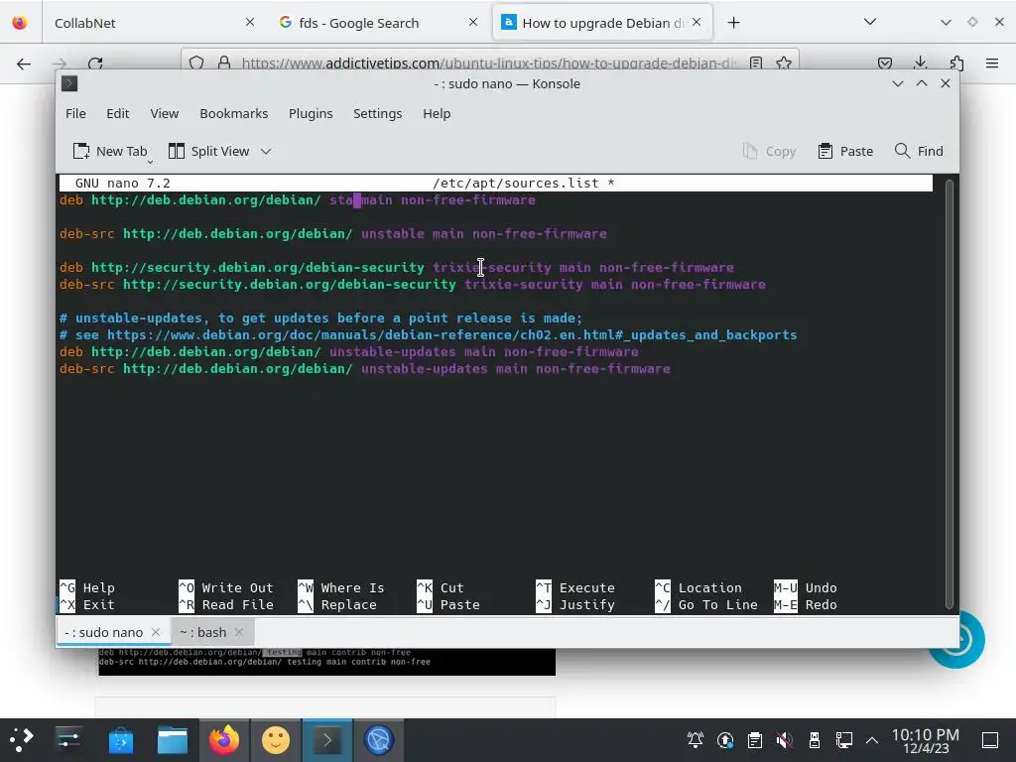
Task: Toggle reader view in Firefox
Action: click(x=755, y=63)
